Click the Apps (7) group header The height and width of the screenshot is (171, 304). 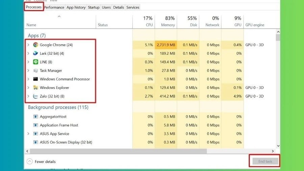pos(37,36)
